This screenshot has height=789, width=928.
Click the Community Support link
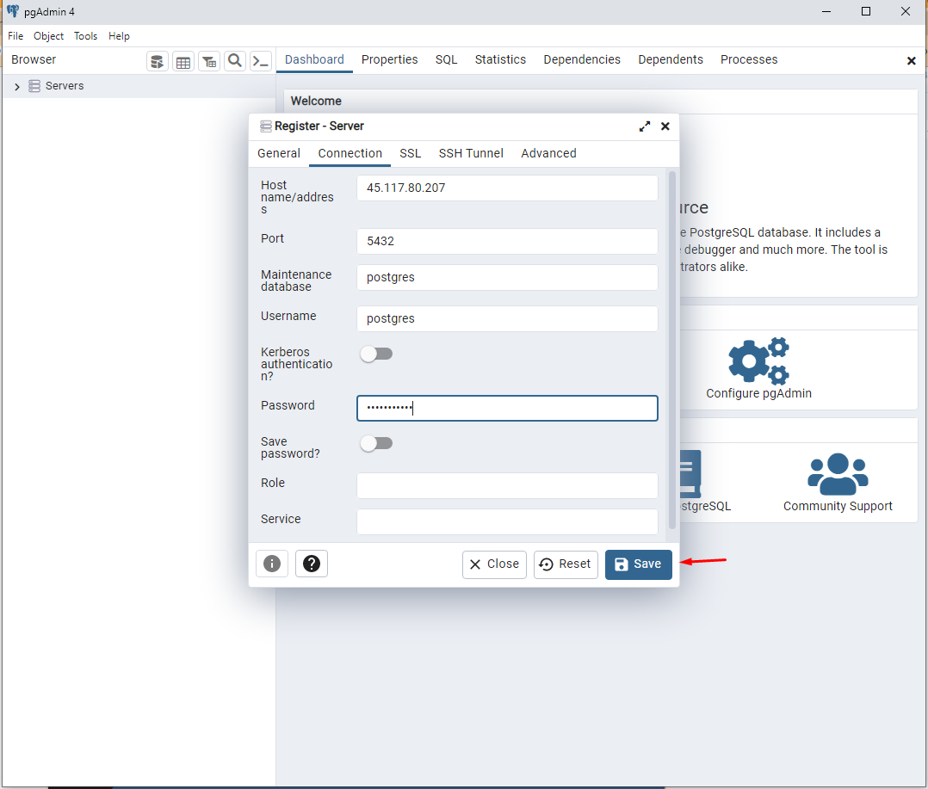[838, 506]
